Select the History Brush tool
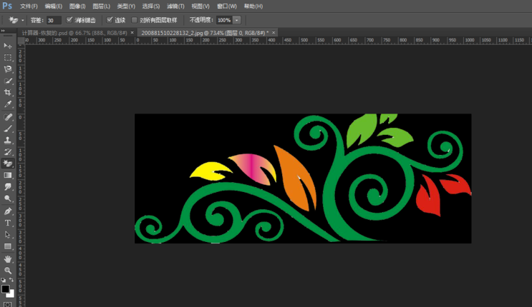This screenshot has width=532, height=307. click(x=7, y=152)
